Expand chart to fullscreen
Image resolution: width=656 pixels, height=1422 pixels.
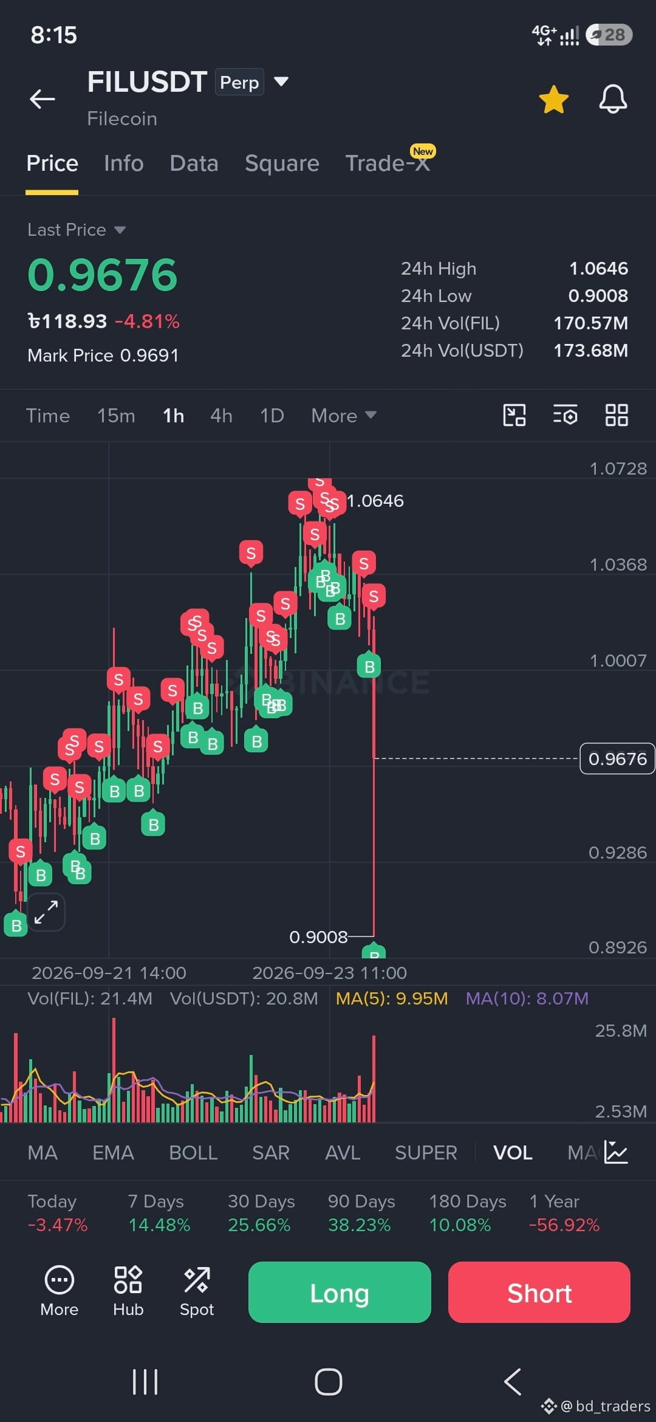click(x=46, y=912)
